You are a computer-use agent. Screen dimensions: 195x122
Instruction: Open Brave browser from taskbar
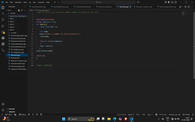point(126,119)
